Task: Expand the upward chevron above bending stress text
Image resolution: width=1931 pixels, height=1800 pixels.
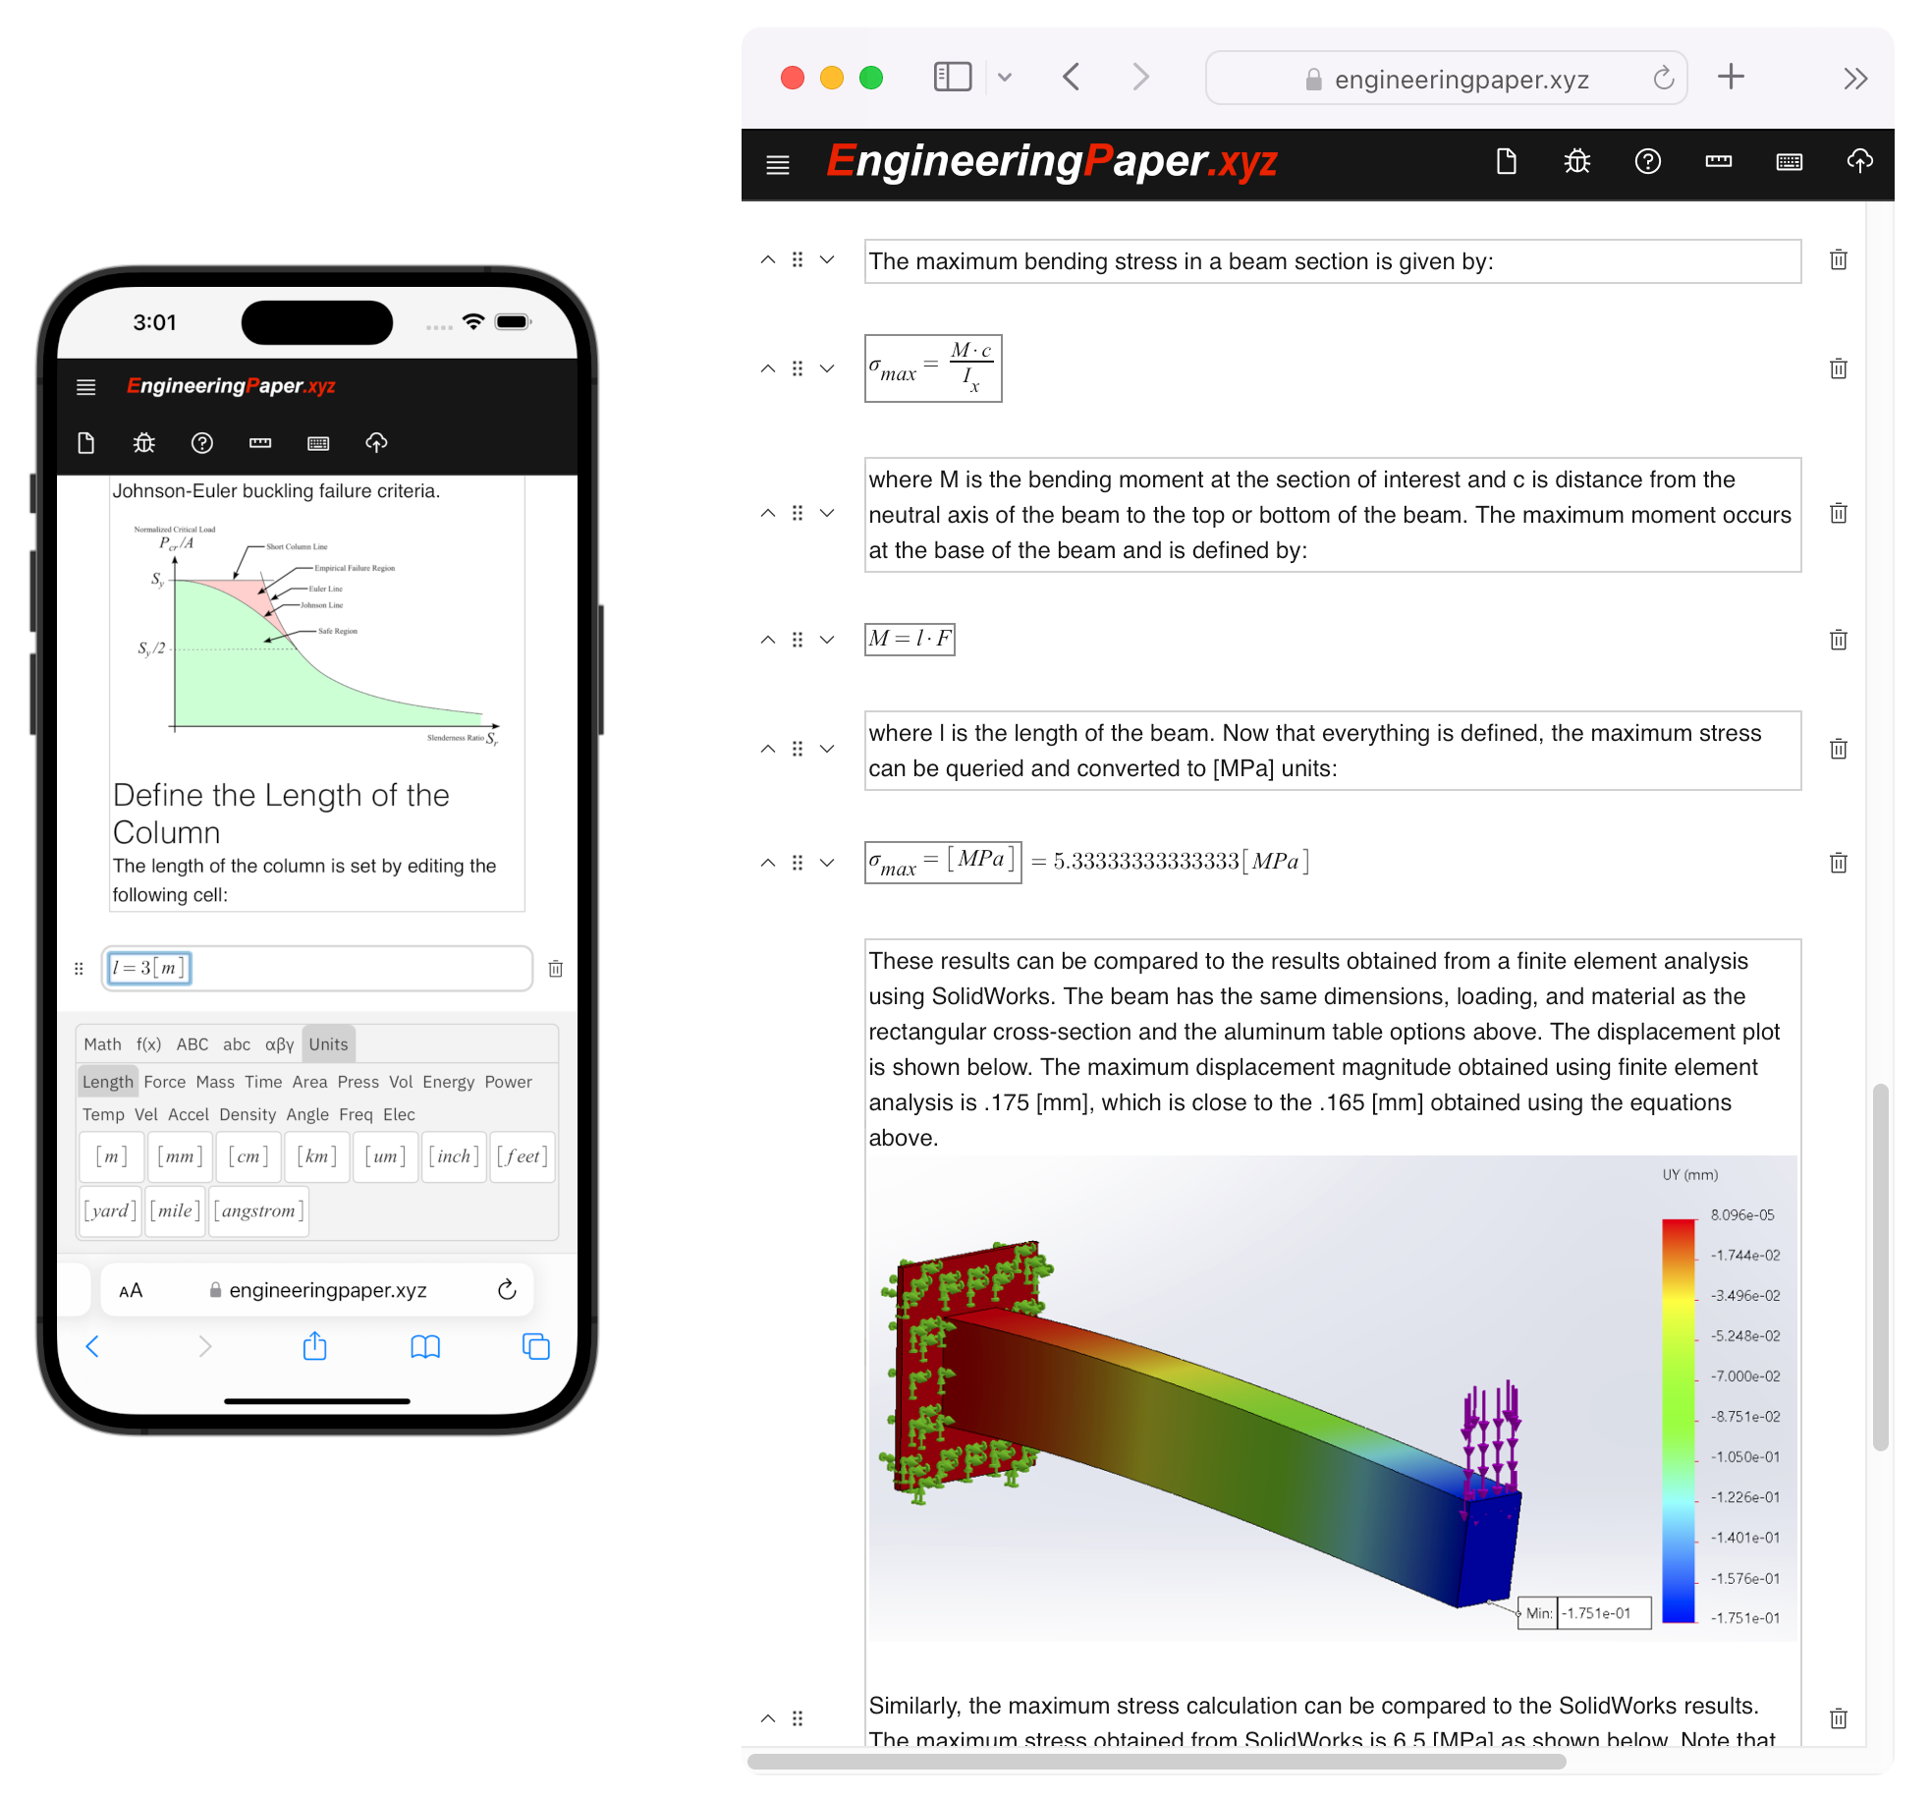Action: tap(768, 260)
